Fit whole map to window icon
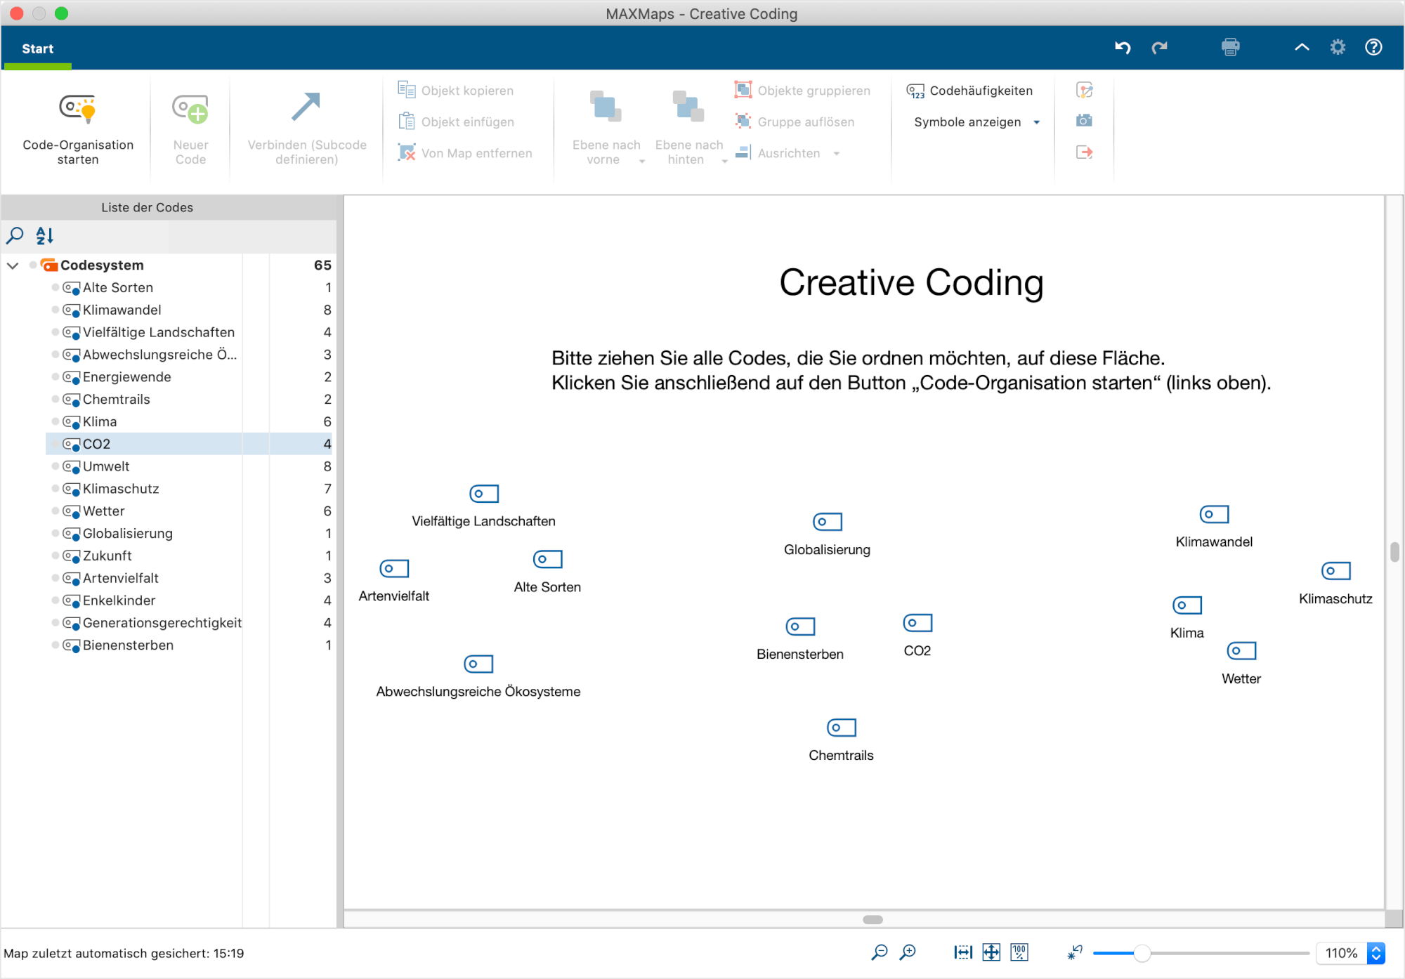The image size is (1405, 979). (991, 952)
